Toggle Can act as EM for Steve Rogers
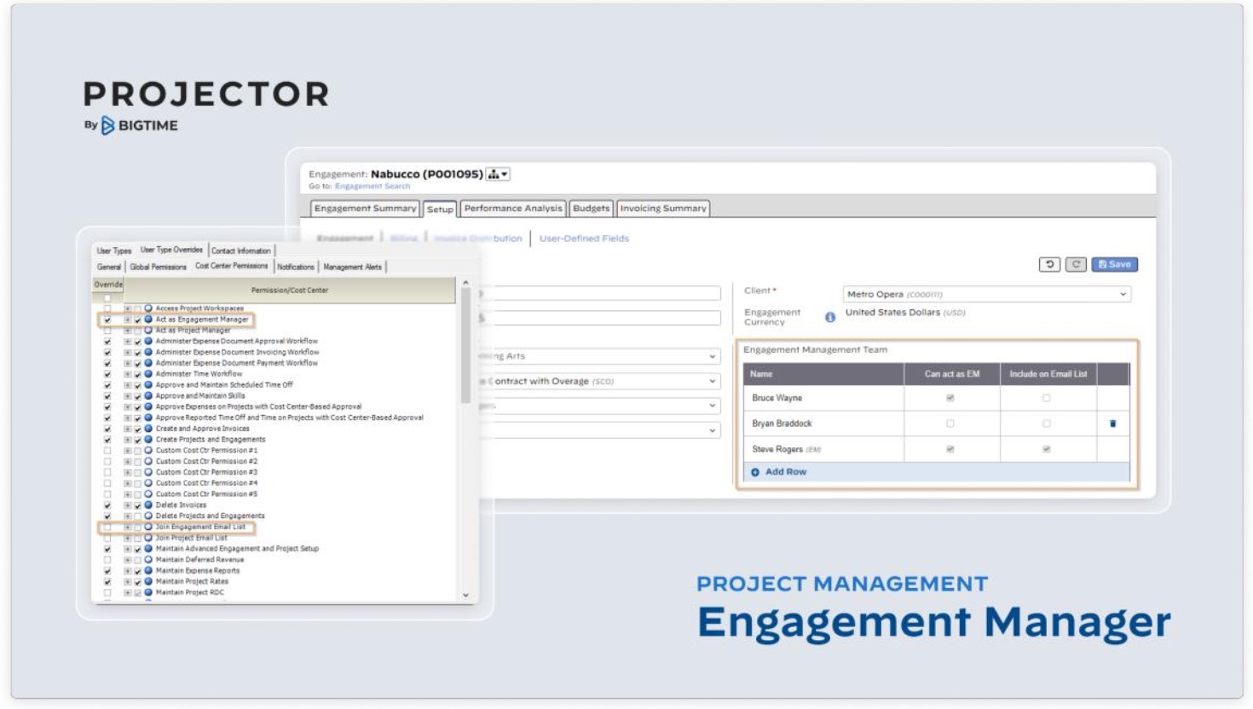The image size is (1253, 709). click(950, 449)
